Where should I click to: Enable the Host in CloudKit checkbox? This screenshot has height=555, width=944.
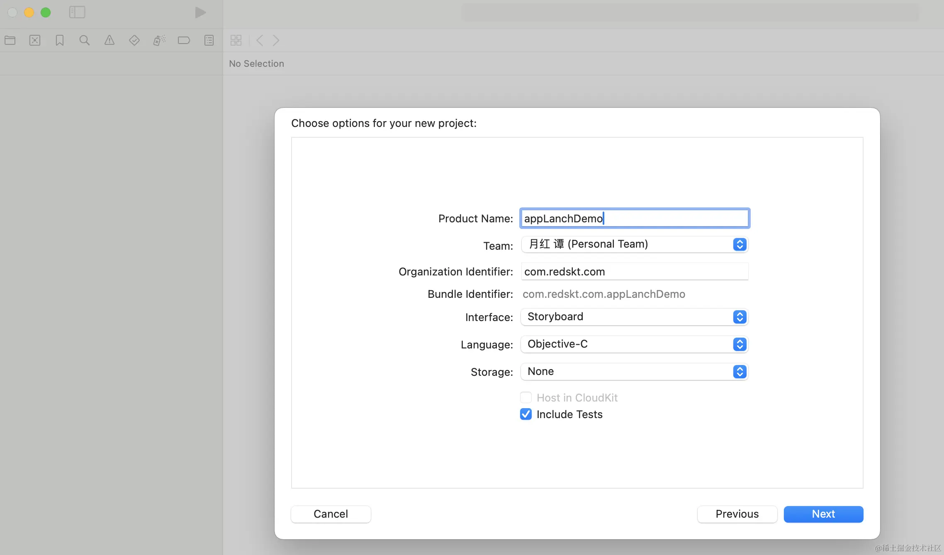[x=526, y=397]
